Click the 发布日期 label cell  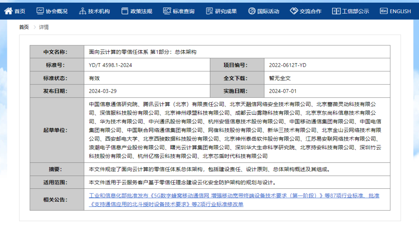[57, 91]
